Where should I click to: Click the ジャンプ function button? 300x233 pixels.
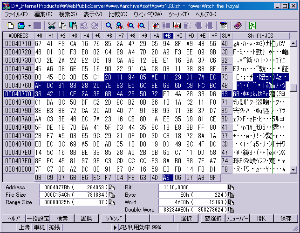tap(114, 218)
